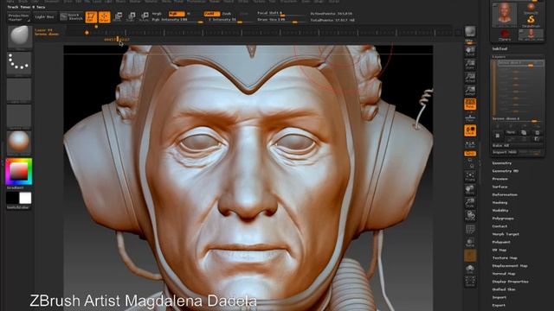This screenshot has width=554, height=311.
Task: Click the orange timeline keyframe dot
Action: 87,33
